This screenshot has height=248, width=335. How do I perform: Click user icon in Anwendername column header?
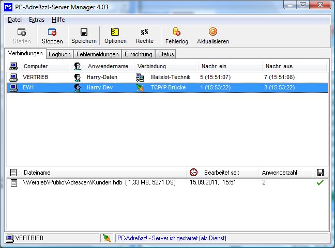pos(78,66)
